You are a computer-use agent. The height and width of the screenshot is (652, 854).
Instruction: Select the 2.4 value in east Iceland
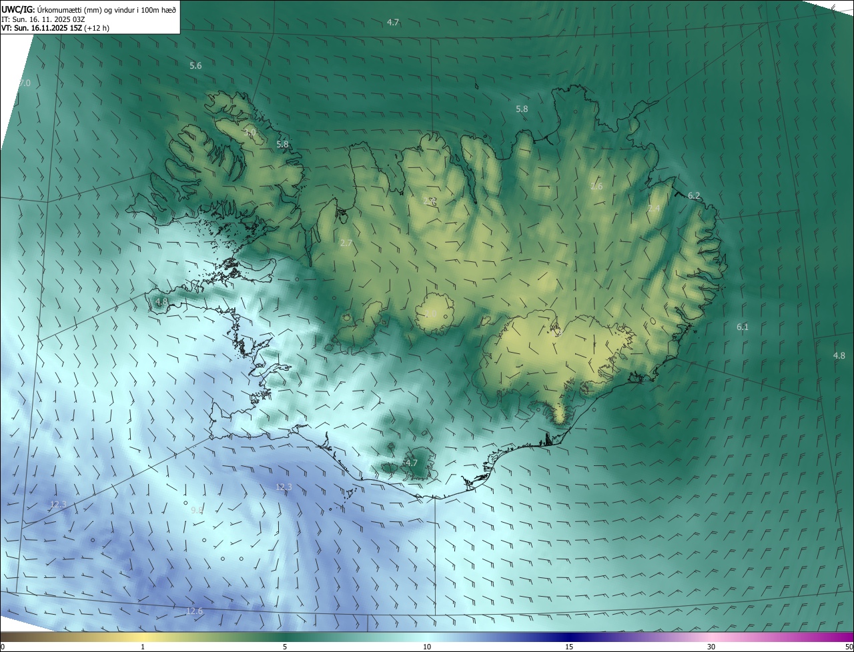coord(654,209)
